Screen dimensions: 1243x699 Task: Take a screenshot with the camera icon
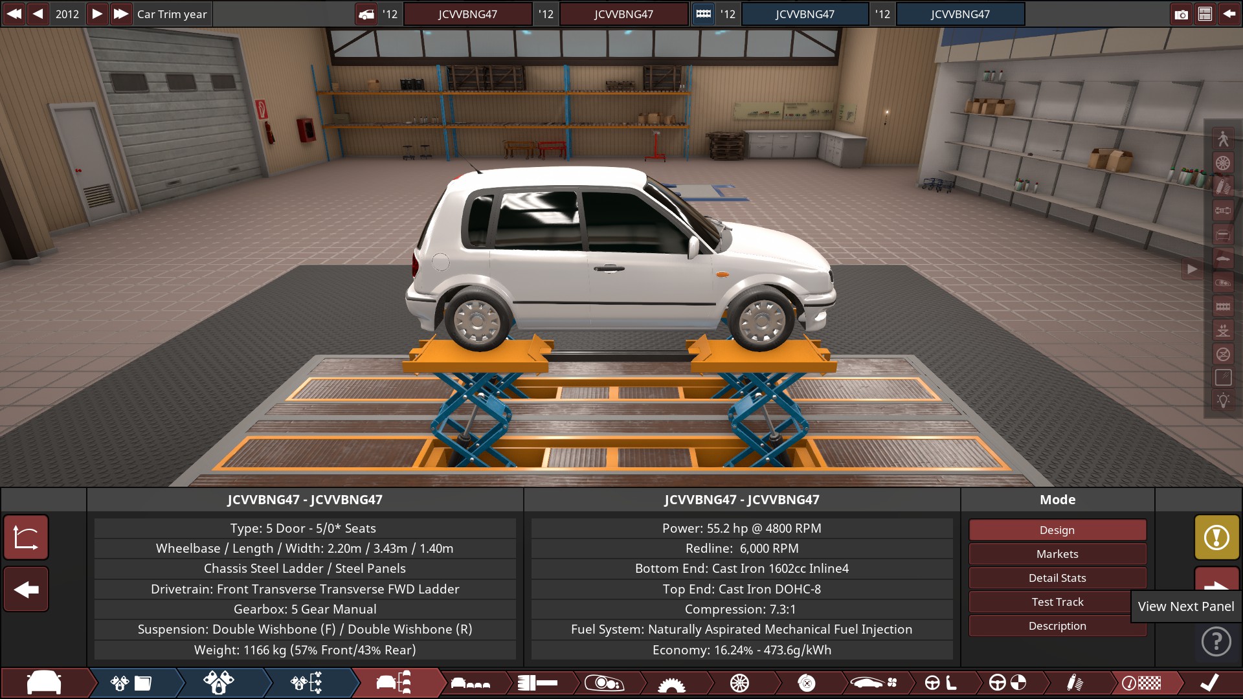1181,14
